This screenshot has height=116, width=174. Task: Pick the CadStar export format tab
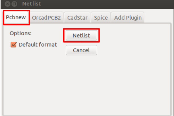(x=77, y=18)
